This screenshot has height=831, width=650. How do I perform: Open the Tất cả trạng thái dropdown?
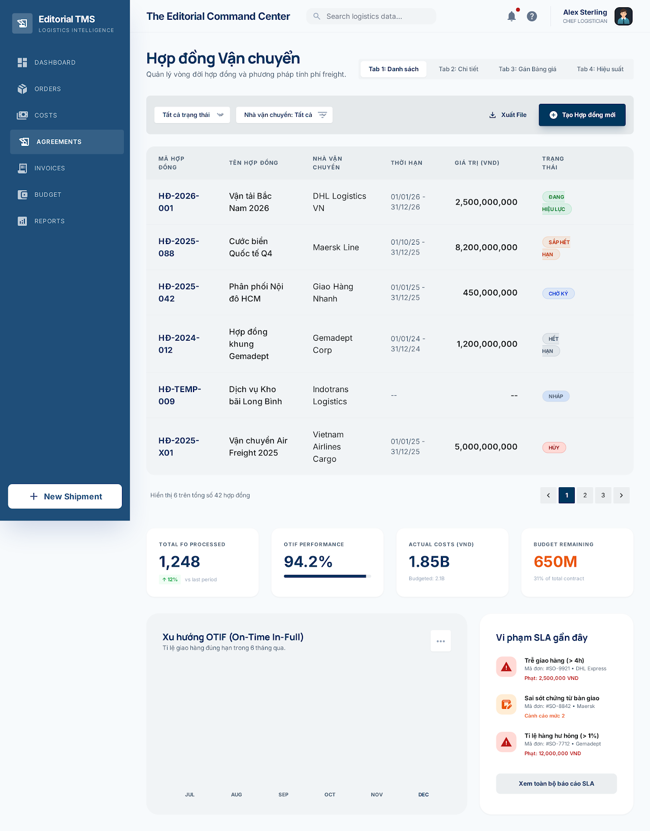pyautogui.click(x=192, y=115)
